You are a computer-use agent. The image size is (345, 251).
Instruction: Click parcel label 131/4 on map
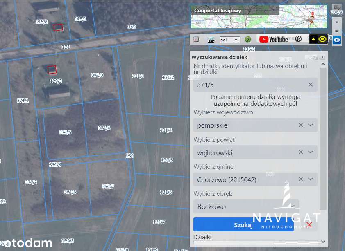point(166,130)
